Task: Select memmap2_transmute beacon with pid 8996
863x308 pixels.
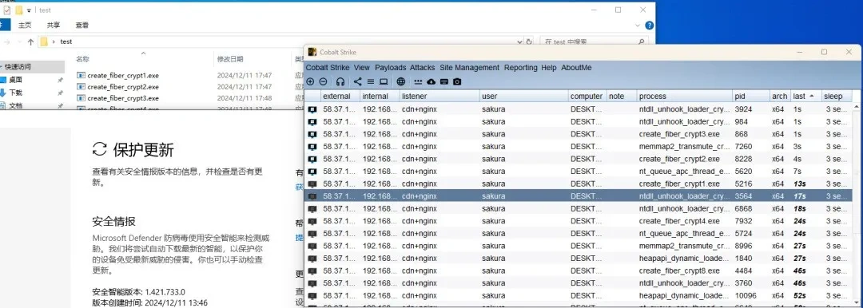Action: point(579,246)
